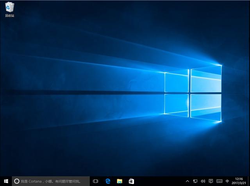Open File Explorer from the taskbar
Screen dimensions: 250x186
tap(120, 181)
